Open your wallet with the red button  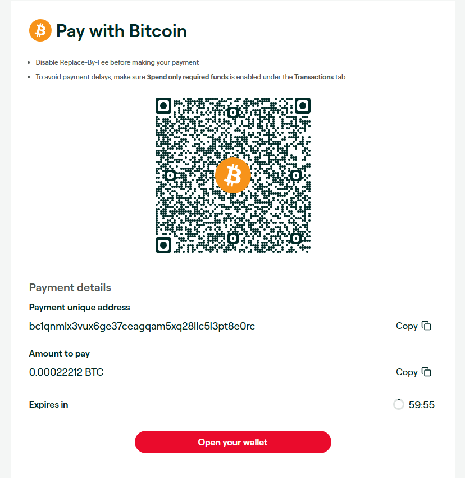[233, 442]
